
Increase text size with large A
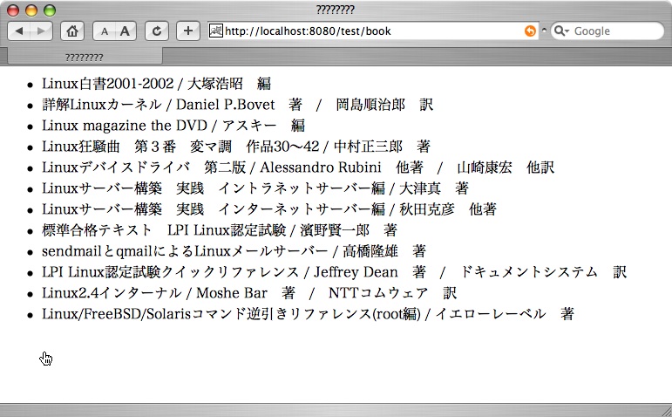[126, 31]
